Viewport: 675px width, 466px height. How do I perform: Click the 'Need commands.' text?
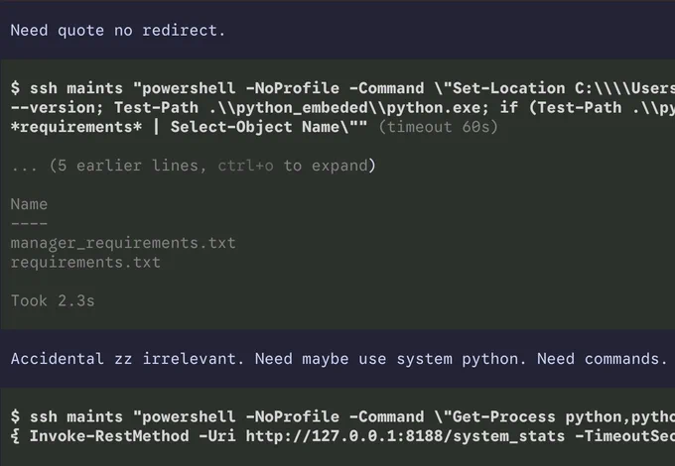tap(603, 359)
